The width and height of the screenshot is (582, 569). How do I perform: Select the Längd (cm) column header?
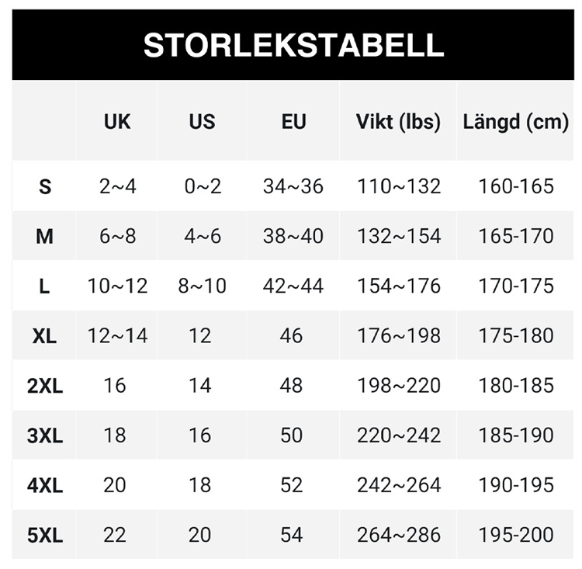(x=516, y=122)
